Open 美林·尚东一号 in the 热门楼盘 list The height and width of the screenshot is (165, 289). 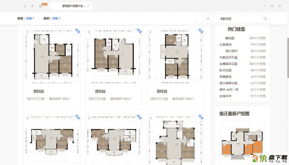(x=229, y=90)
